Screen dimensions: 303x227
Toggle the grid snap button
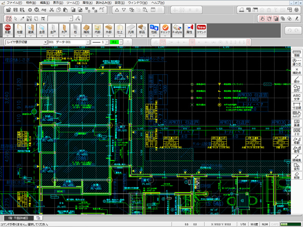[x=192, y=42]
